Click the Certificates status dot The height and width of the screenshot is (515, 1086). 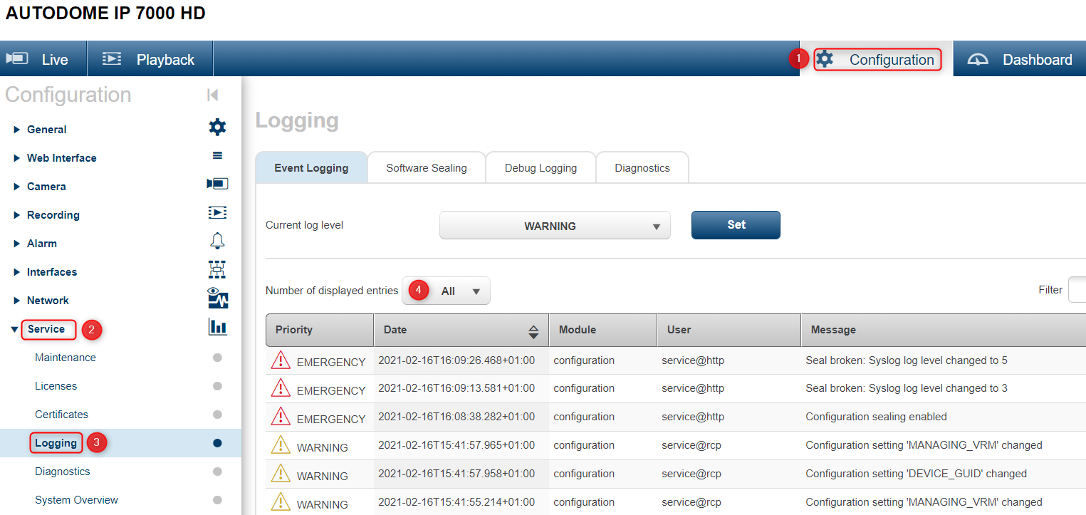pyautogui.click(x=217, y=415)
